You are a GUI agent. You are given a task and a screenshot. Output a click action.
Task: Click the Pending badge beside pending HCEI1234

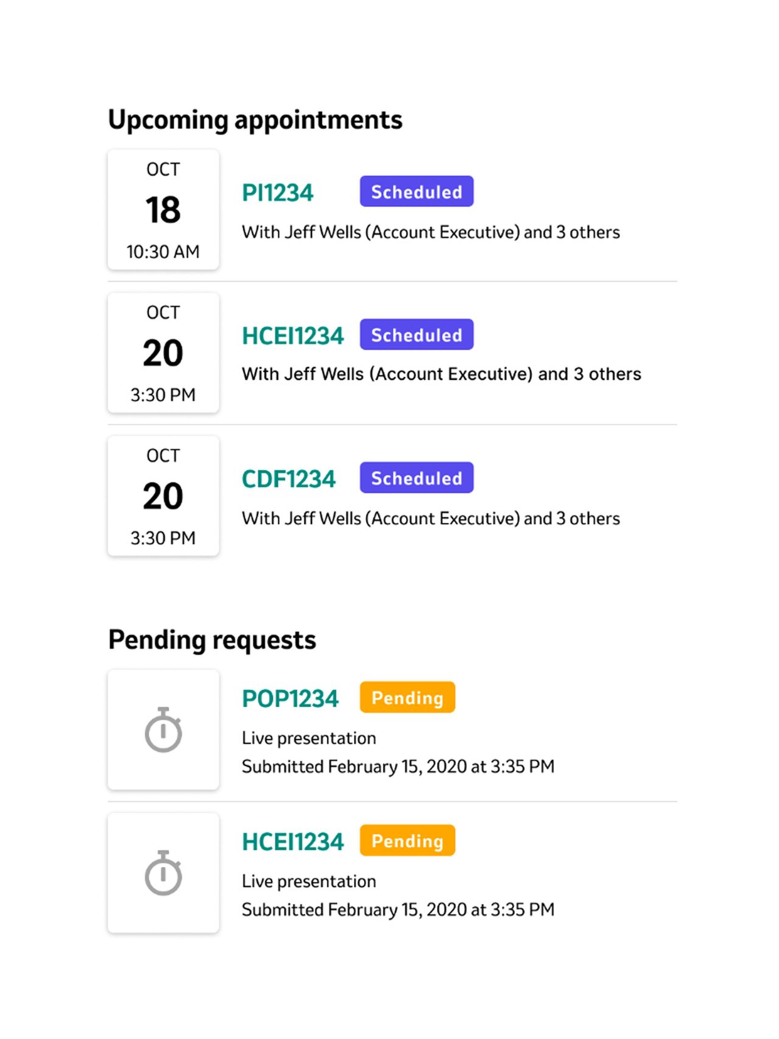point(407,840)
